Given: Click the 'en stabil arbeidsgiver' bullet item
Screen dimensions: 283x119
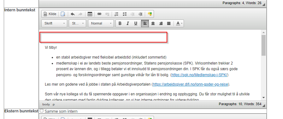Looking at the screenshot, I should point(111,57).
